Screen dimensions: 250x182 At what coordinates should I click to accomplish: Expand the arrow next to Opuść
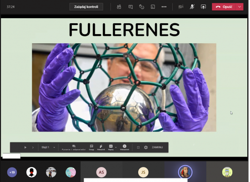[x=240, y=7]
